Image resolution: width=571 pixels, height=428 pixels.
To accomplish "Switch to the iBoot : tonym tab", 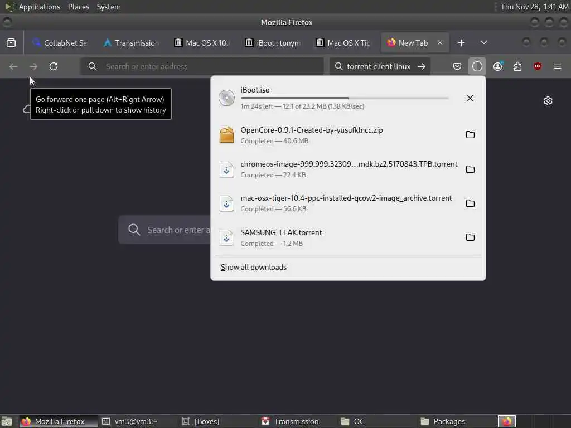I will [273, 43].
